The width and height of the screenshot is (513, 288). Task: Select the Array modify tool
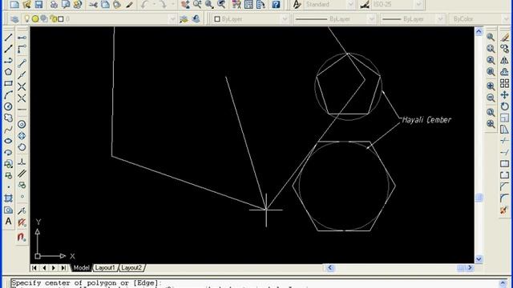[504, 83]
